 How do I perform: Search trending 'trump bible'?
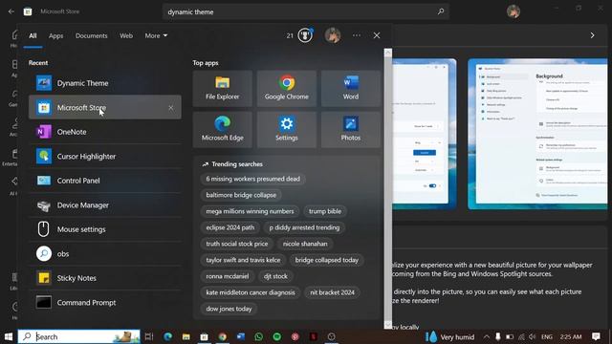325,211
